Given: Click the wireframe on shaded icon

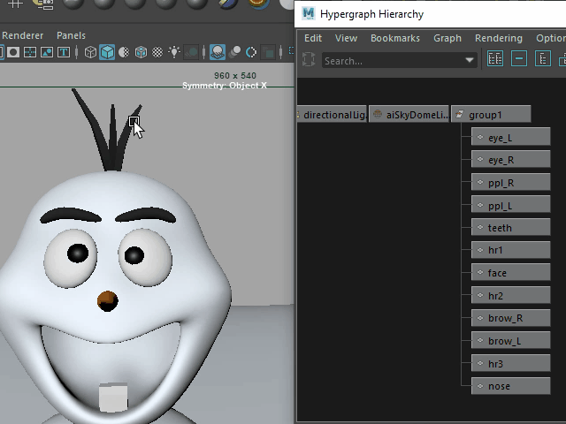Looking at the screenshot, I should pos(141,53).
